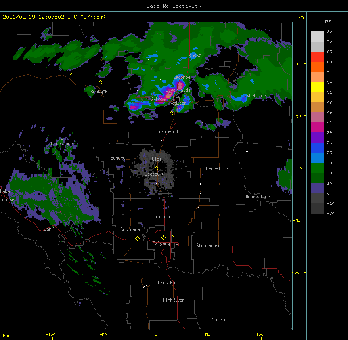
Task: Click the yellow diamond marker near Olds
Action: [157, 168]
